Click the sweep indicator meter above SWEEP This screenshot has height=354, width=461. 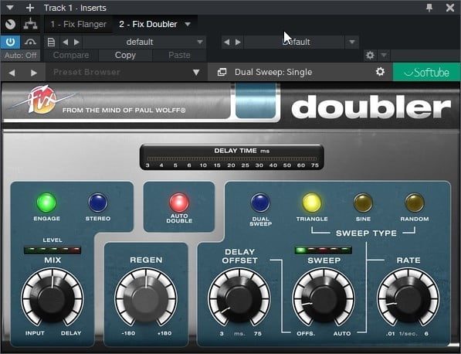click(323, 250)
